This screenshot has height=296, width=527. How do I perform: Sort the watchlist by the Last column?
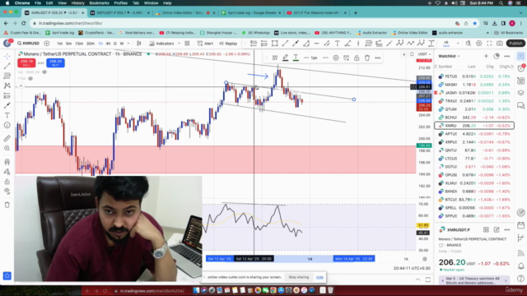click(x=471, y=67)
